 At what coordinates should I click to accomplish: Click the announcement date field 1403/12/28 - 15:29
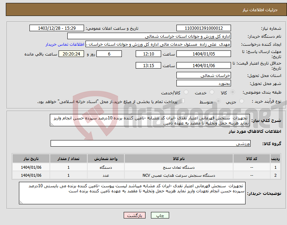click(57, 28)
